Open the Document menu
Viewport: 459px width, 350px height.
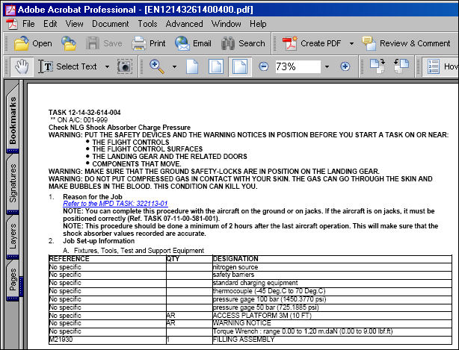pyautogui.click(x=111, y=24)
